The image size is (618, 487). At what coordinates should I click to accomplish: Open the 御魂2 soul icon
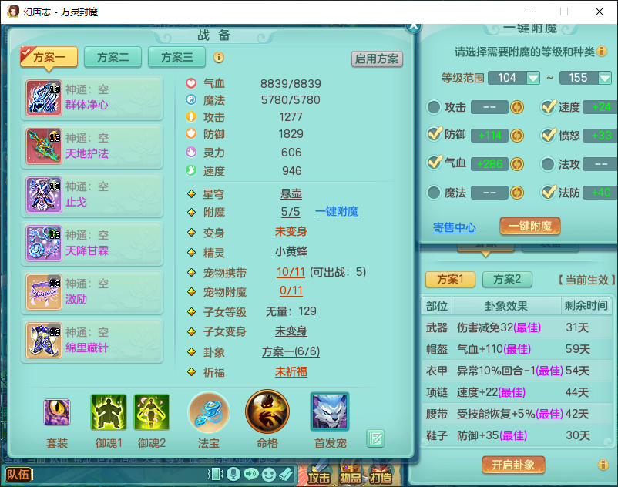(152, 412)
